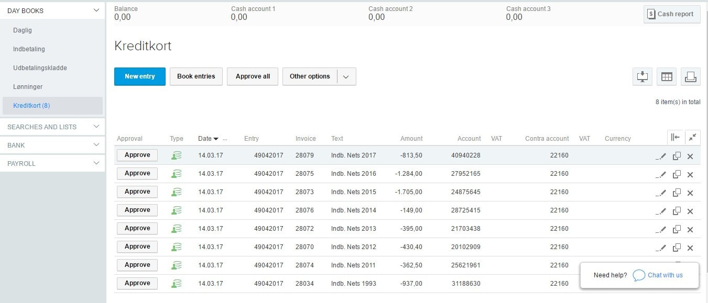Viewport: 708px width, 303px height.
Task: Click the New entry button
Action: tap(140, 76)
